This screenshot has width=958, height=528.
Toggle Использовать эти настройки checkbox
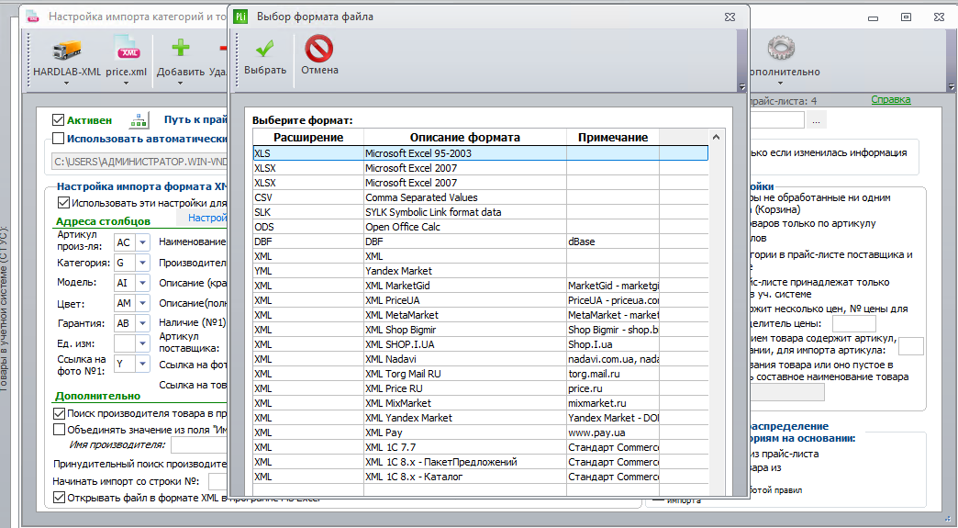coord(63,202)
